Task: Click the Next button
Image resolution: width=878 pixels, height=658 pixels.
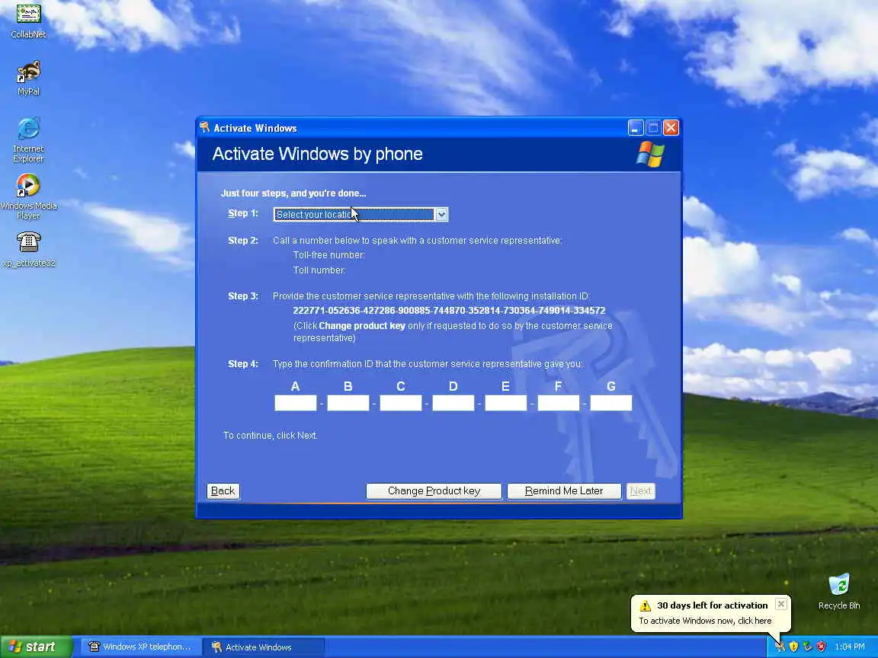Action: click(x=640, y=491)
